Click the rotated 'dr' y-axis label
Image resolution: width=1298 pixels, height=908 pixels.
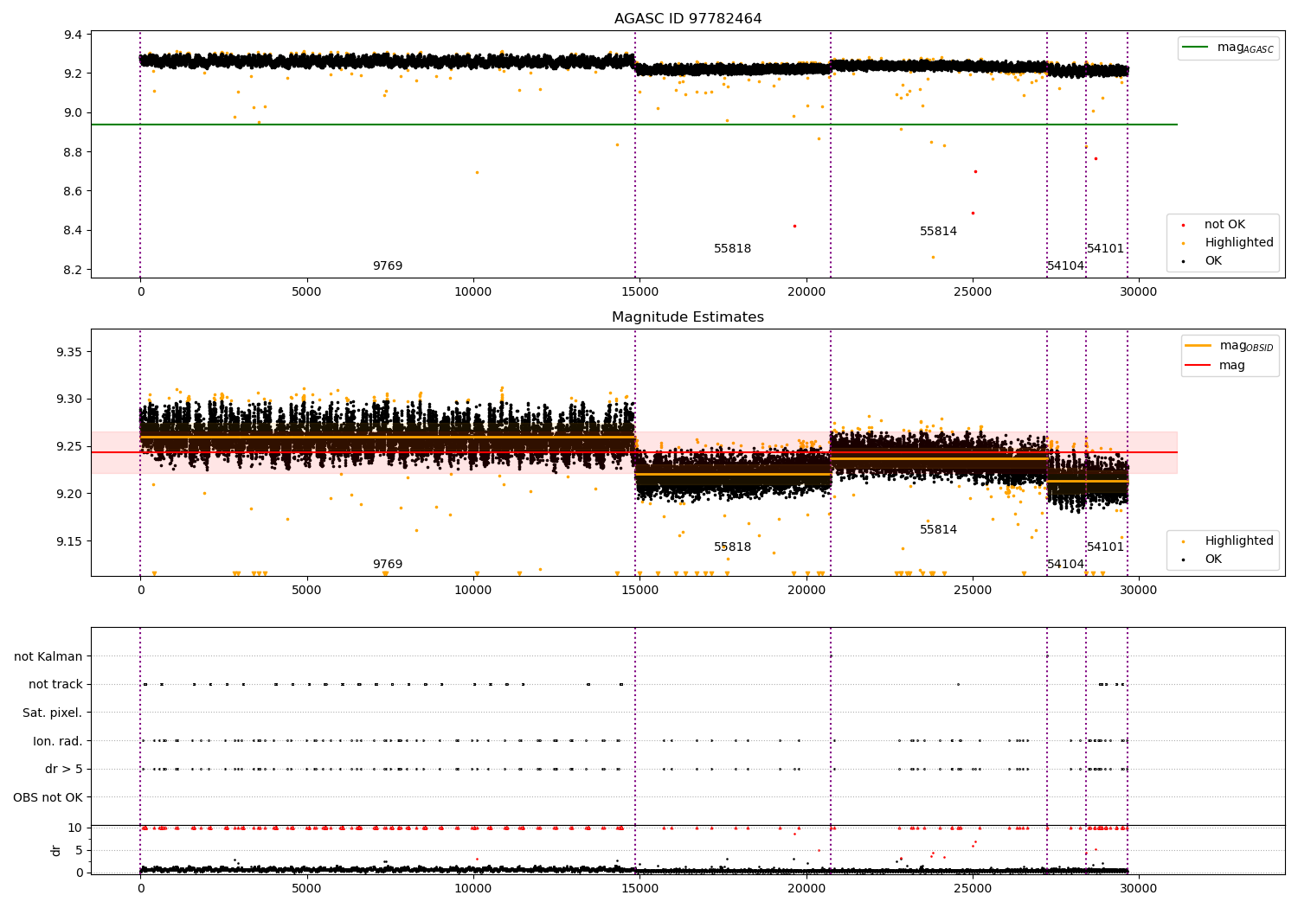(x=56, y=850)
